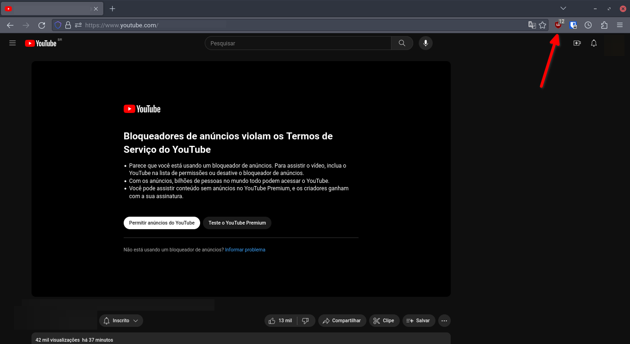The width and height of the screenshot is (630, 344).
Task: Click the Clipe scissors button
Action: (384, 320)
